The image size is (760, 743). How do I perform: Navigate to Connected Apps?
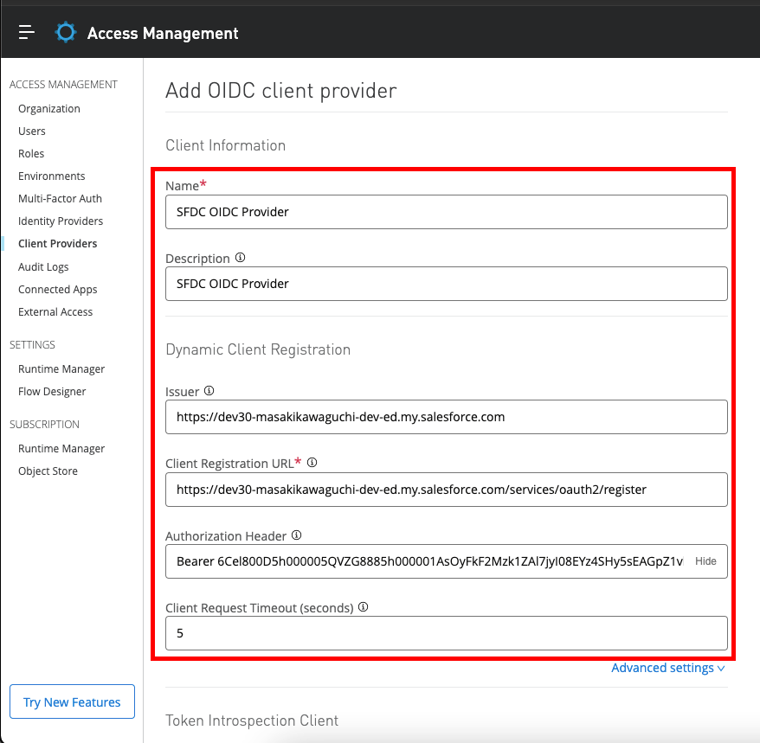pos(57,290)
